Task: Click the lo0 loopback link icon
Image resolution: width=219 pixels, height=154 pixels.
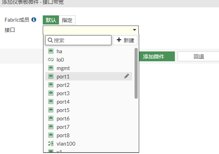Action: [50, 60]
